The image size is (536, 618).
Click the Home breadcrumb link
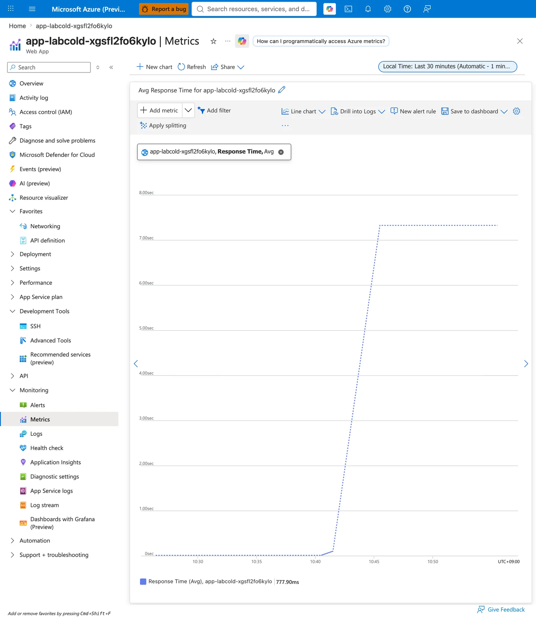pyautogui.click(x=17, y=26)
